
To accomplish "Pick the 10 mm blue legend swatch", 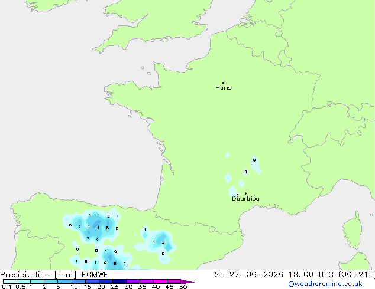I will 78,281.
